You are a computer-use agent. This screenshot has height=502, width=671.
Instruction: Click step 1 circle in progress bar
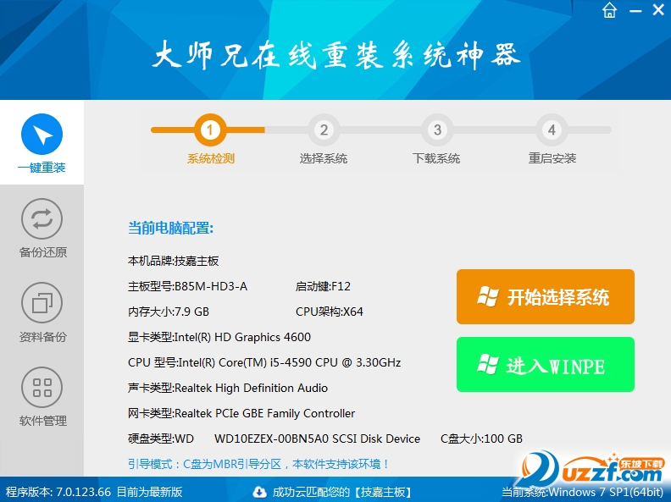coord(210,130)
